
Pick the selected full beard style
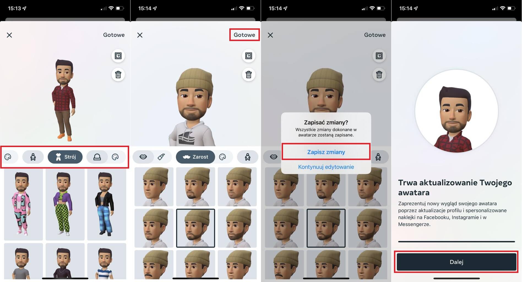coord(195,228)
